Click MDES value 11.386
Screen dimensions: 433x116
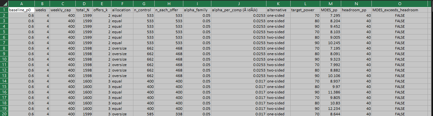tap(331, 92)
